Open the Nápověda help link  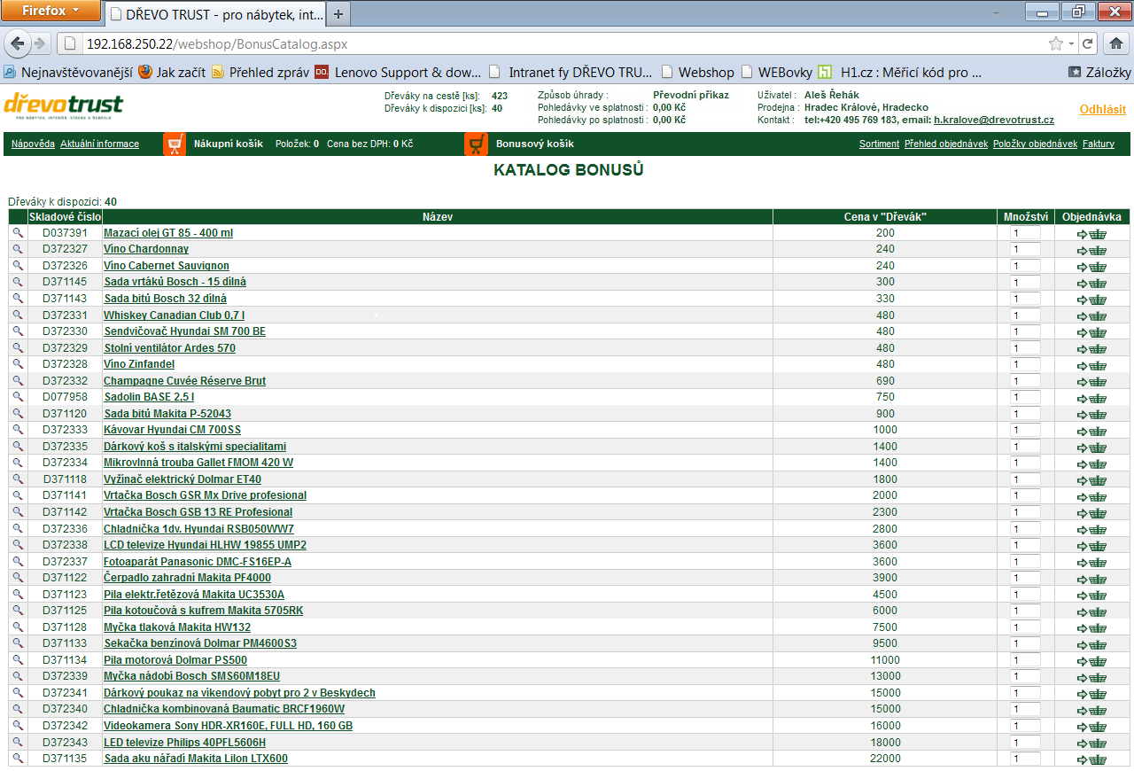[x=33, y=144]
